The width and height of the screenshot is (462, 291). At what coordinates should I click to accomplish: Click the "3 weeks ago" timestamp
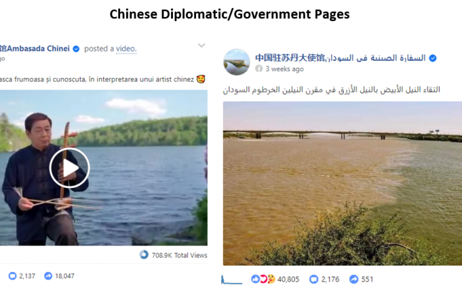pyautogui.click(x=284, y=69)
